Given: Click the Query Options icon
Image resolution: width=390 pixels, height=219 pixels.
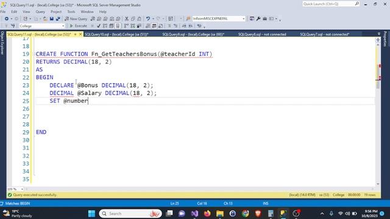Looking at the screenshot, I should 112,26.
